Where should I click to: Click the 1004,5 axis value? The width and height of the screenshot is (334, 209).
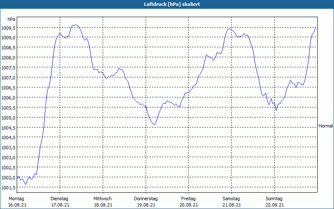coord(8,128)
